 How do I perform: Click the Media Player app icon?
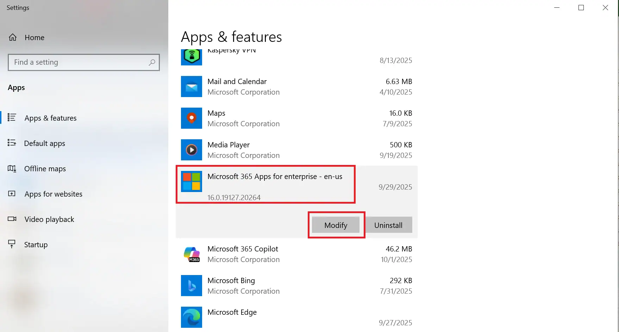point(191,150)
